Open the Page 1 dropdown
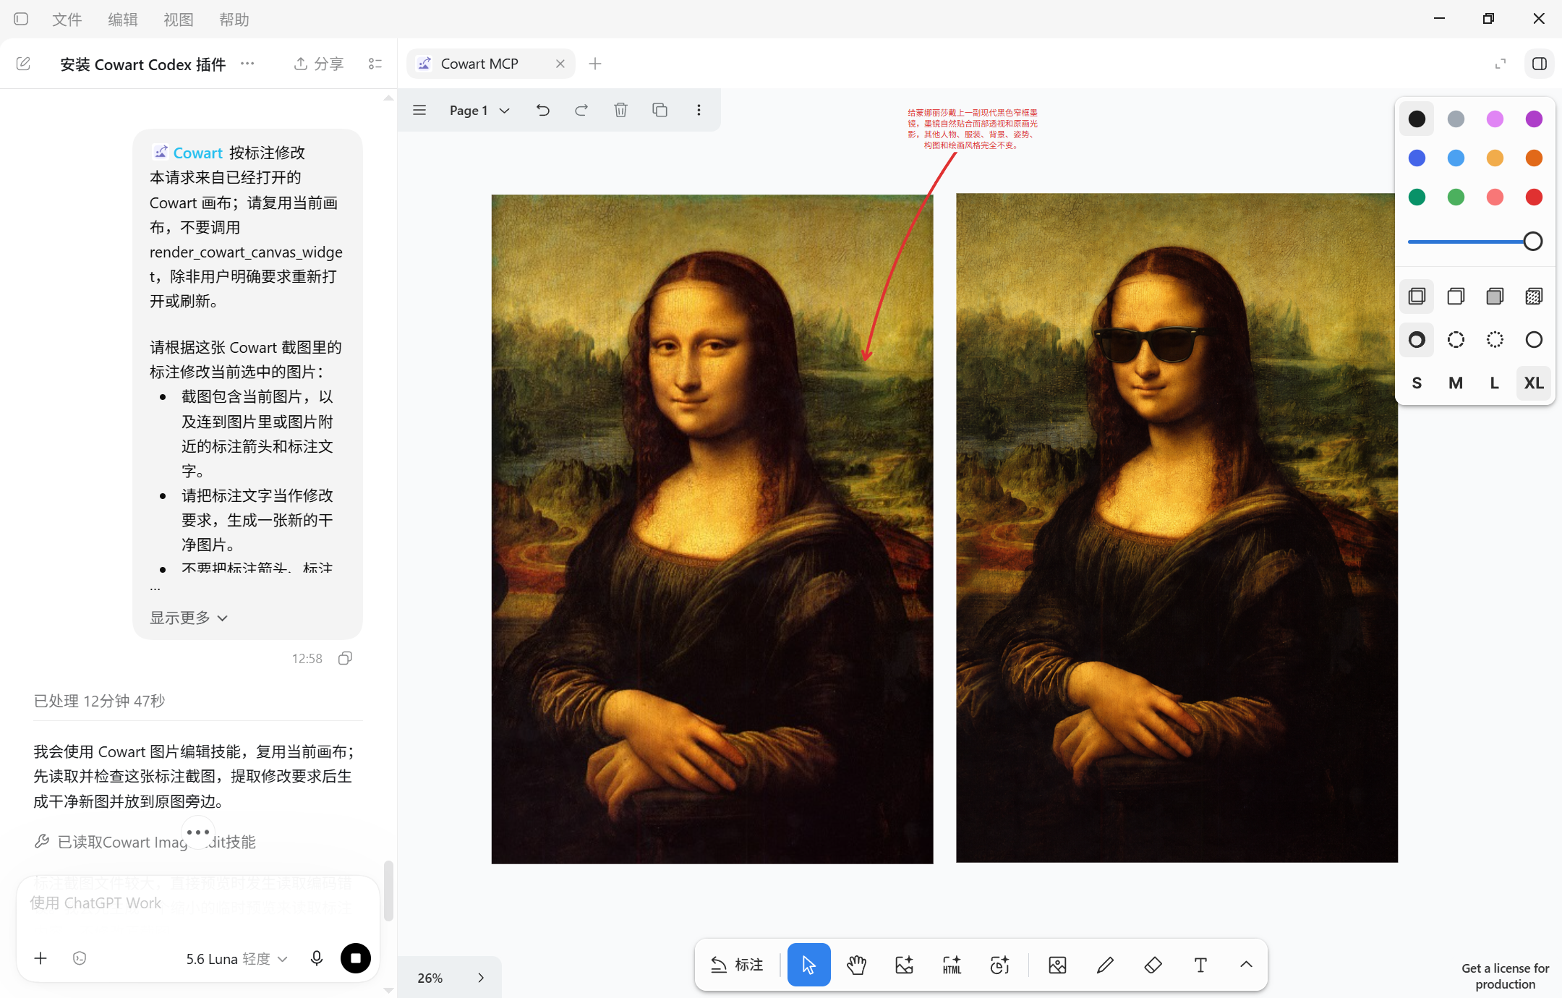This screenshot has height=998, width=1562. [479, 110]
